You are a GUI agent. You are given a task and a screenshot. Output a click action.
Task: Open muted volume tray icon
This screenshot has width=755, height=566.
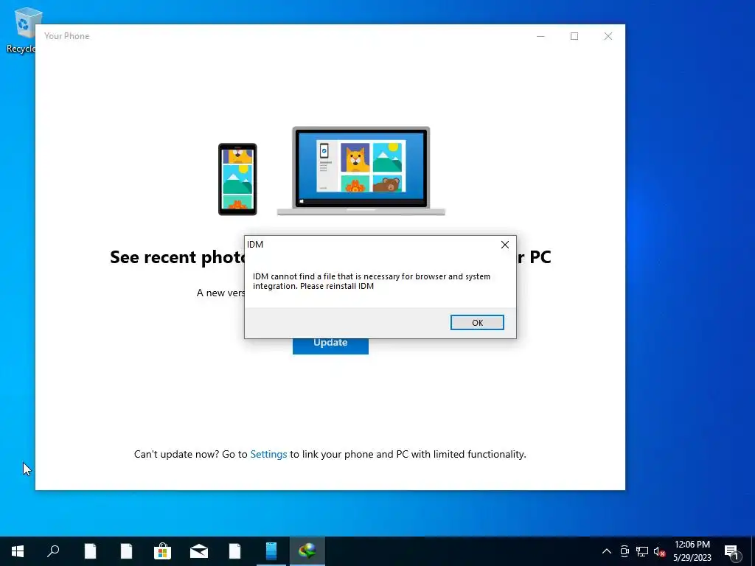[x=660, y=551]
